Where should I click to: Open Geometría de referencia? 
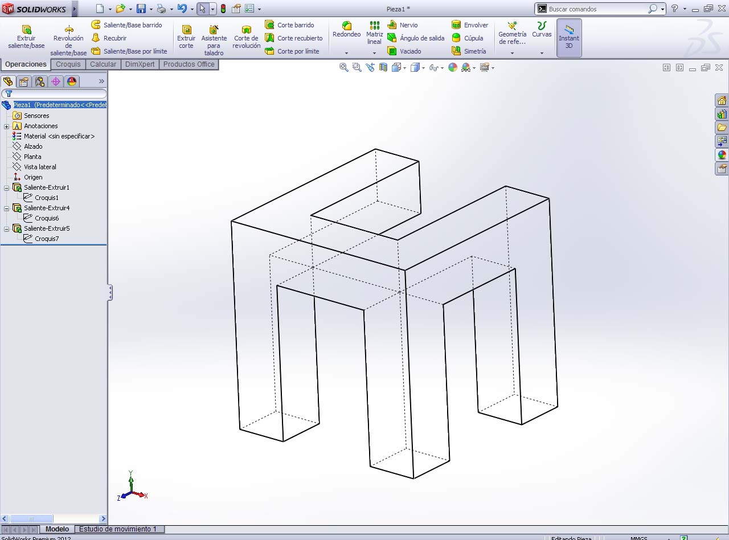513,33
